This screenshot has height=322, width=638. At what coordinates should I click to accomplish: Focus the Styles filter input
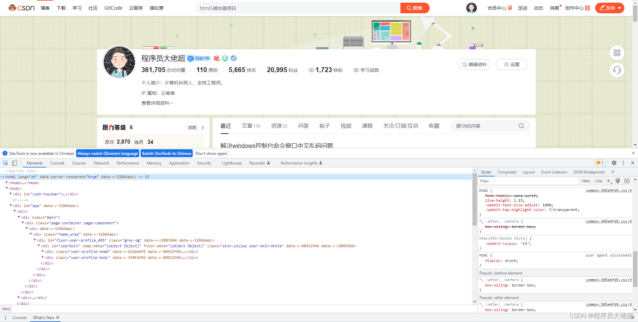tap(528, 181)
